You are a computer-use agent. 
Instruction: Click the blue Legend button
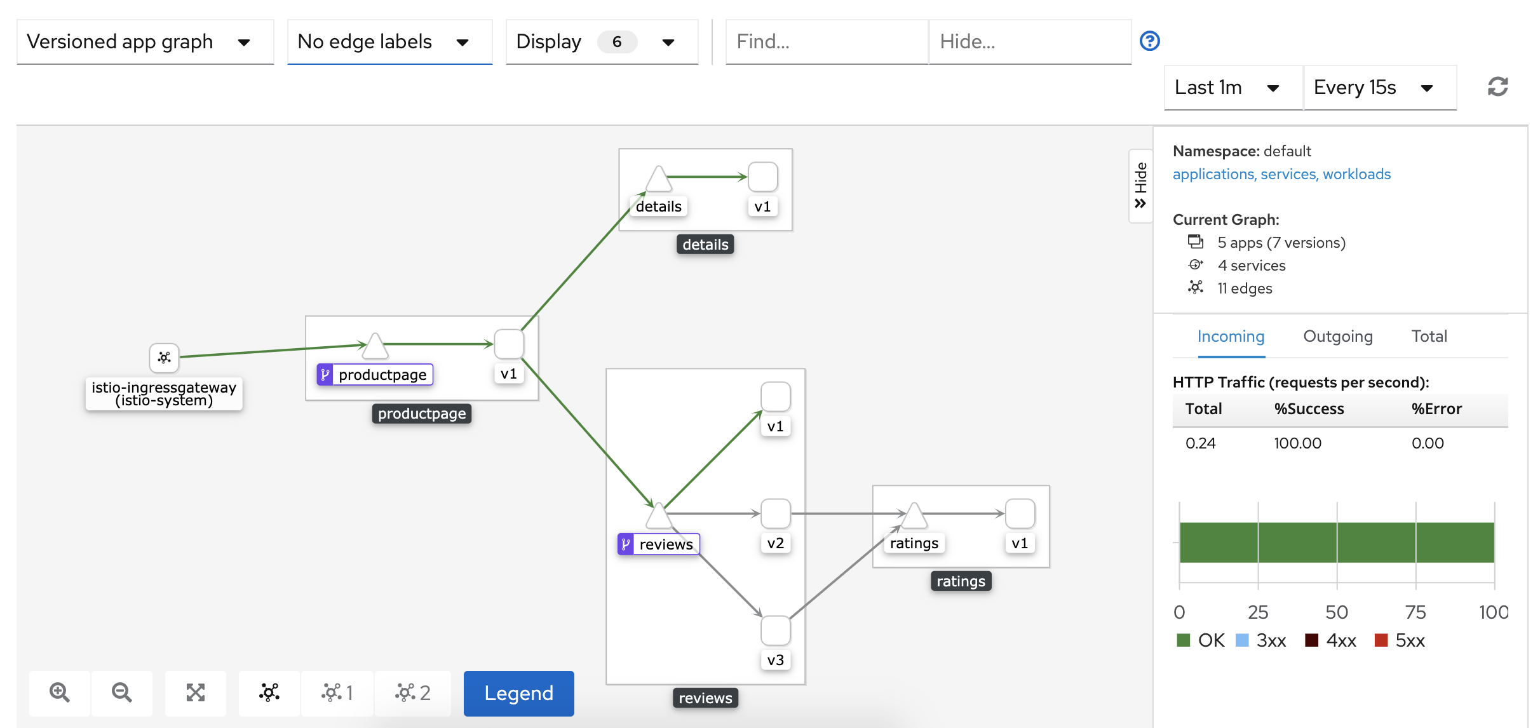518,693
